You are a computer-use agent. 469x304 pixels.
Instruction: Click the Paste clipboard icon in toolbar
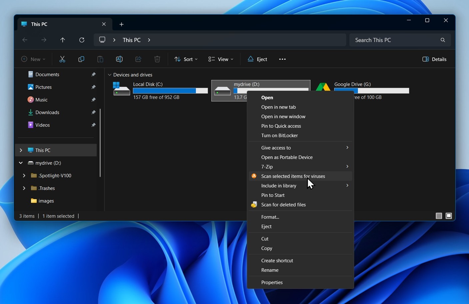(x=100, y=59)
